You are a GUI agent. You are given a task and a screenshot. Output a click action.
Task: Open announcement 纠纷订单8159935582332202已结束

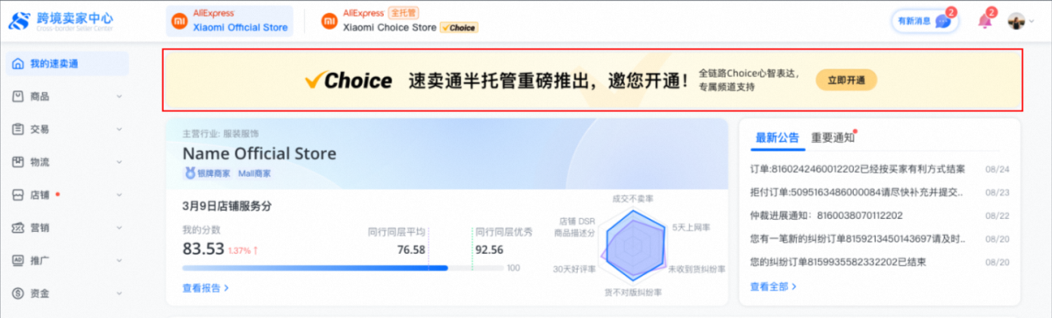click(838, 261)
